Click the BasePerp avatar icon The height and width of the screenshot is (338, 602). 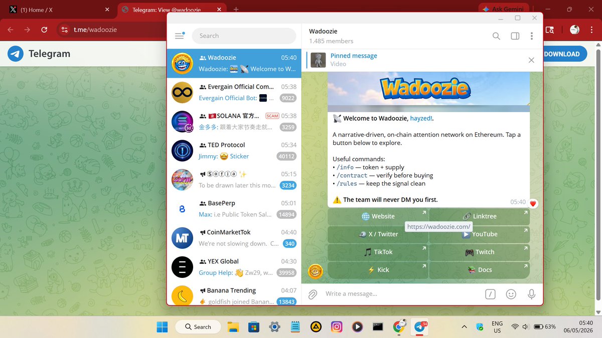[x=182, y=208]
